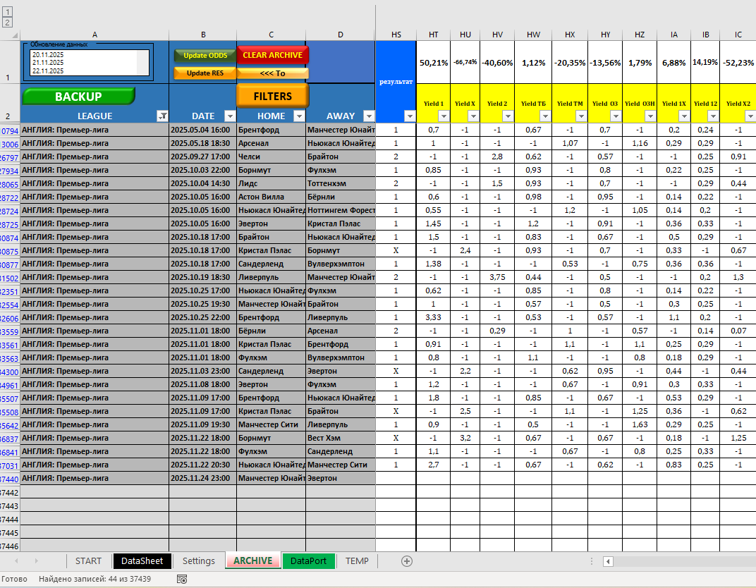Switch to the DataPort sheet tab
756x588 pixels.
click(x=308, y=561)
